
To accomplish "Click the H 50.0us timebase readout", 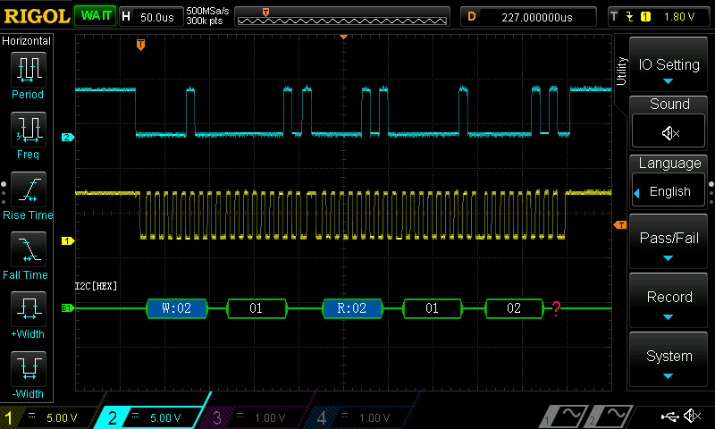I will (151, 17).
